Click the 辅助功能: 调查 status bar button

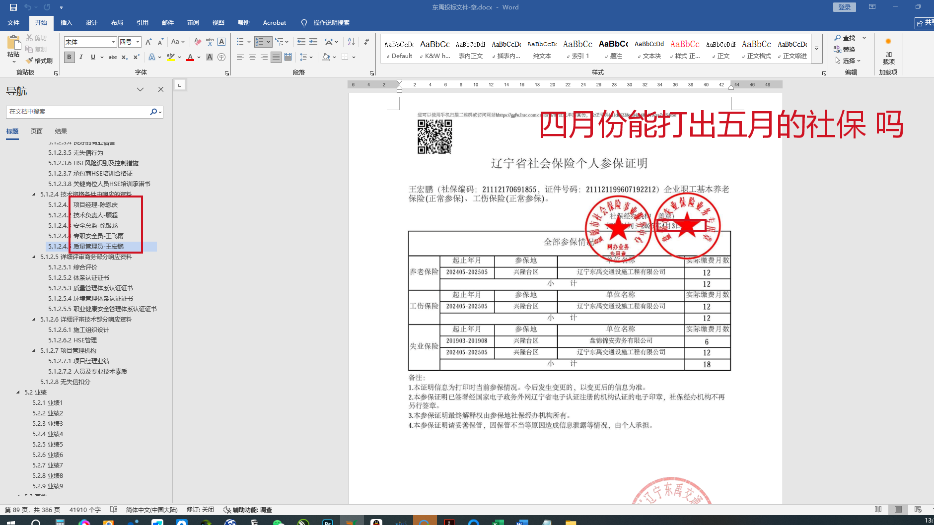(x=248, y=510)
